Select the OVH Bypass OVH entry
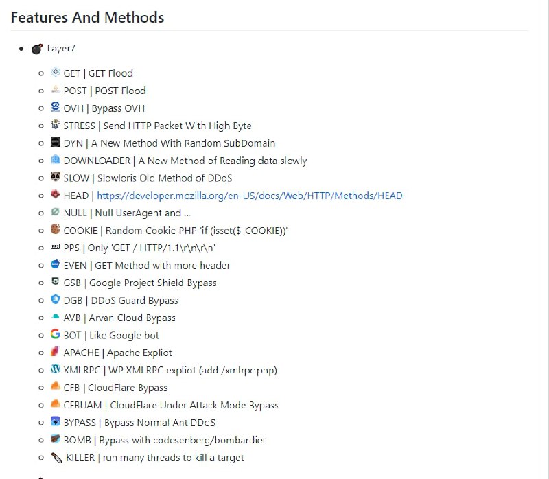549x479 pixels. pos(104,108)
